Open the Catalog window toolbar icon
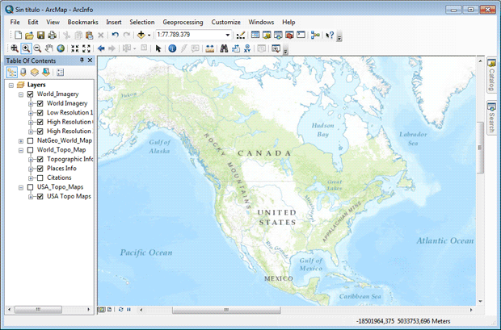 pyautogui.click(x=267, y=35)
